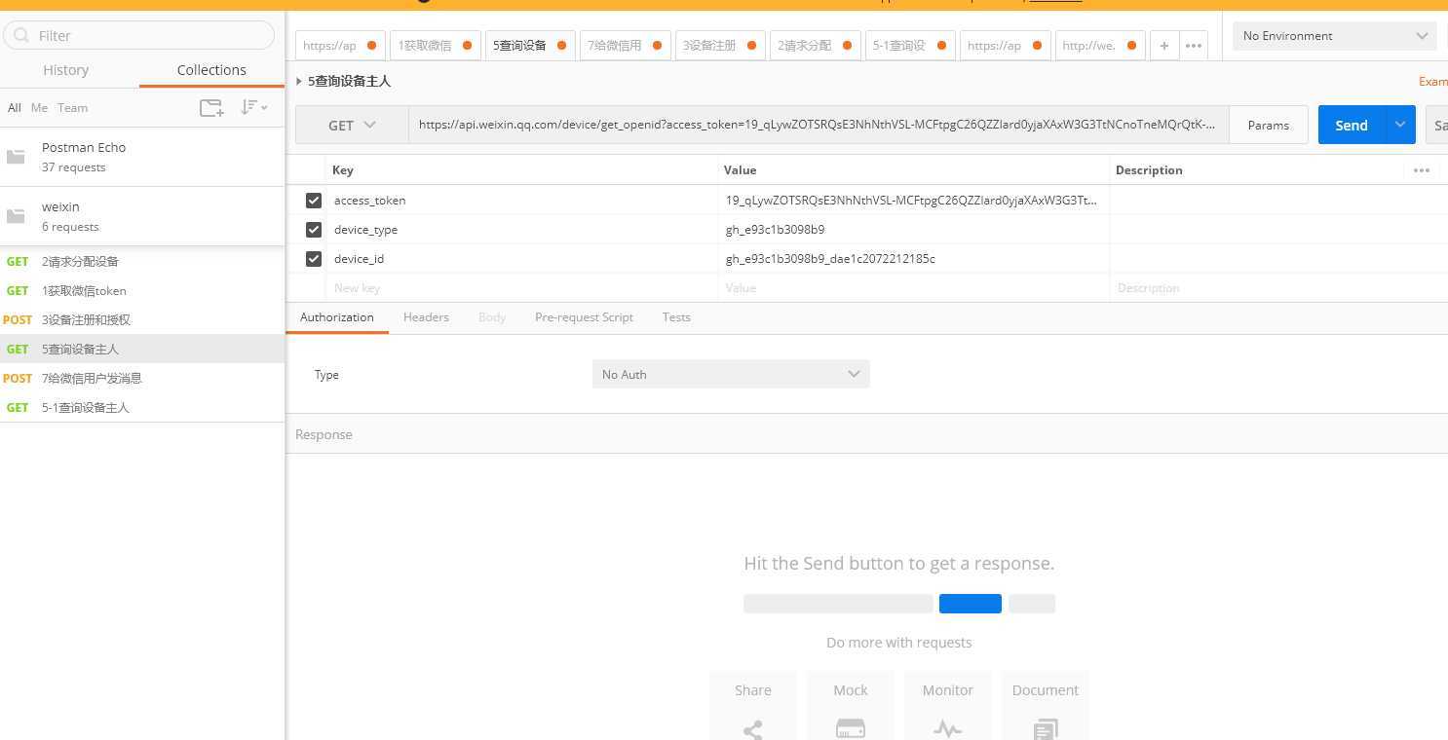Image resolution: width=1448 pixels, height=740 pixels.
Task: Click the blue Send button
Action: coord(1352,125)
